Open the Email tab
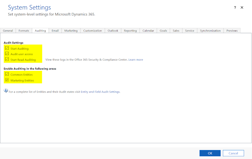 (x=55, y=31)
